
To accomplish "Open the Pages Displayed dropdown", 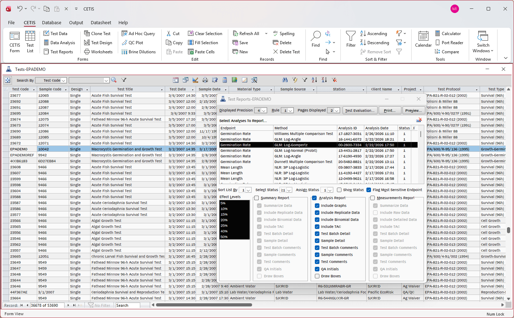I will coord(337,110).
